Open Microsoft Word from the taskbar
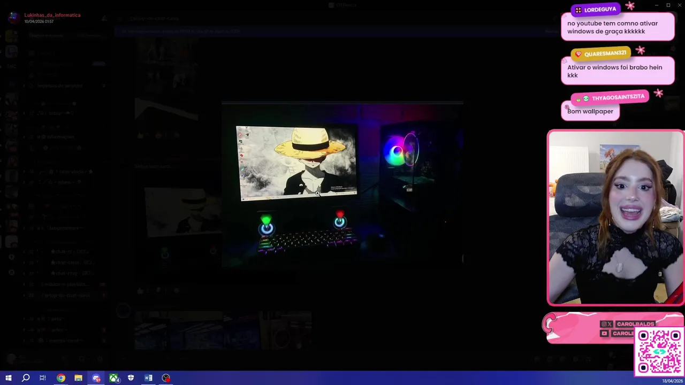 point(148,378)
